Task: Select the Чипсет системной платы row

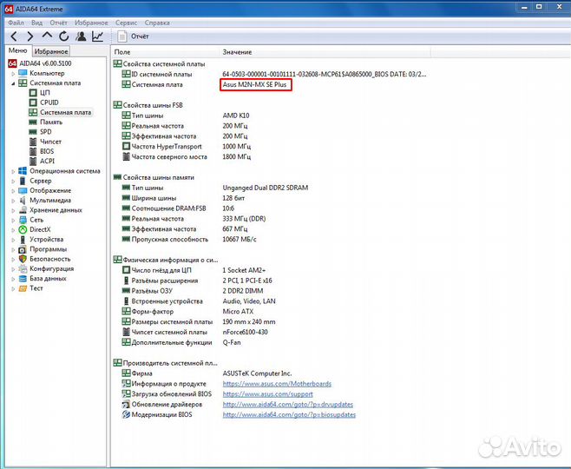Action: [x=194, y=333]
